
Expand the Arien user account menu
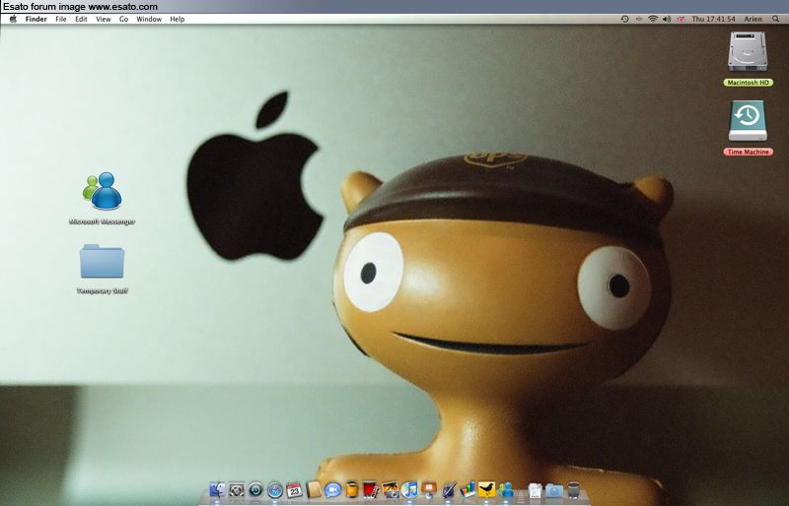coord(753,19)
